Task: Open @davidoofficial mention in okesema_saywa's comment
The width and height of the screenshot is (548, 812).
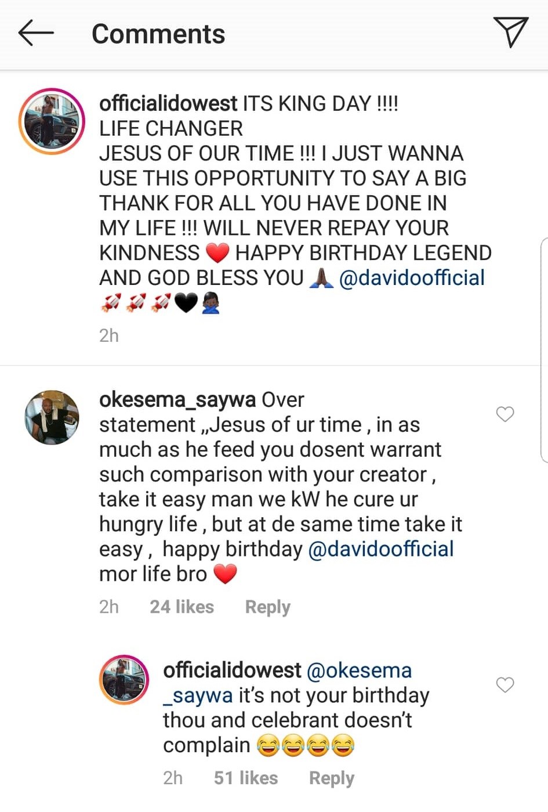Action: (x=380, y=549)
